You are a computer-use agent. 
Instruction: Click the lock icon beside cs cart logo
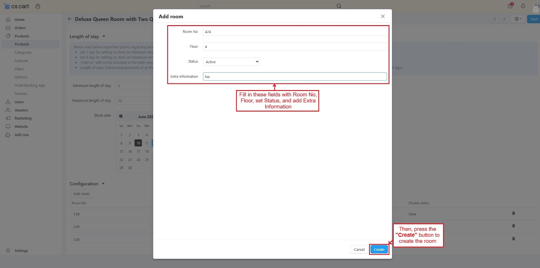click(x=38, y=6)
